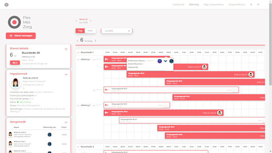Click the Dienst toevoegen button
272x153 pixels.
tap(21, 36)
